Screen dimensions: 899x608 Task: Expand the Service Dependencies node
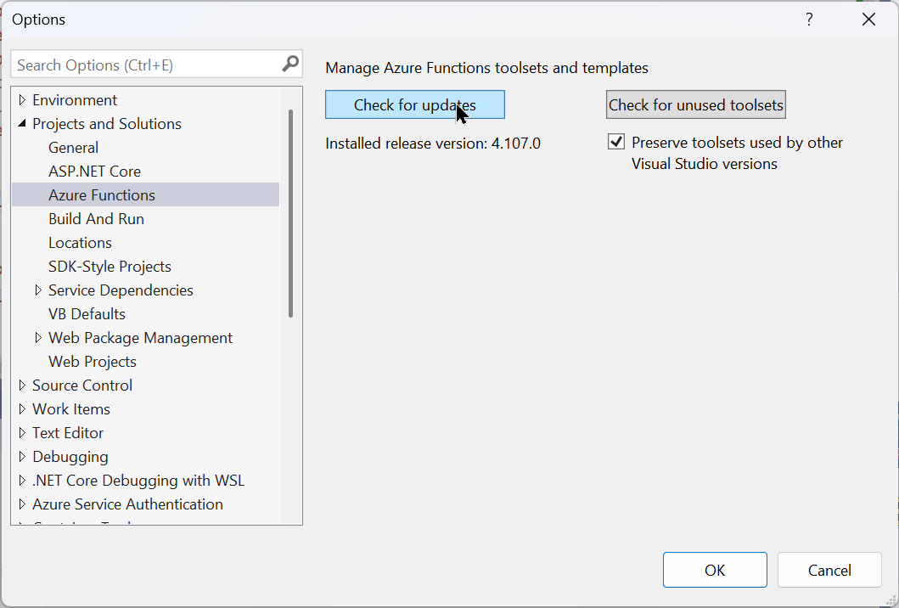pos(38,290)
